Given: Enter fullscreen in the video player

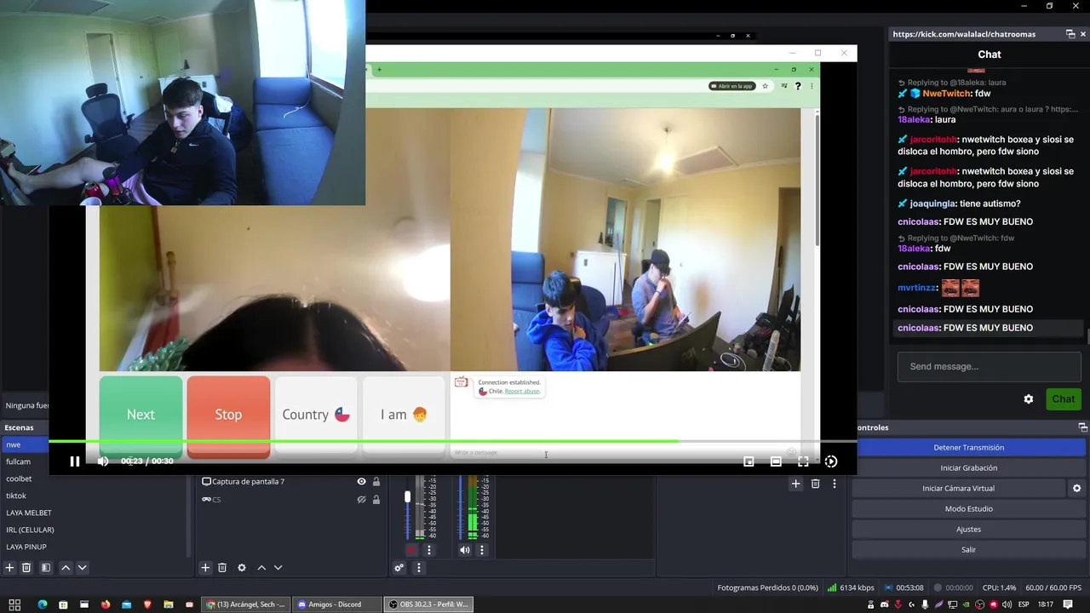Looking at the screenshot, I should 803,461.
